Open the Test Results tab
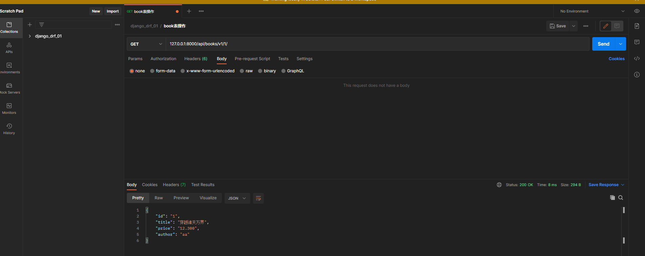This screenshot has width=645, height=256. pos(203,185)
